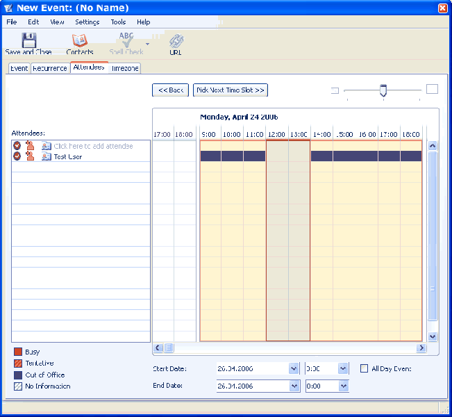Click the address book icon in add attendee row
Viewport: 452px width, 417px height.
(x=46, y=146)
